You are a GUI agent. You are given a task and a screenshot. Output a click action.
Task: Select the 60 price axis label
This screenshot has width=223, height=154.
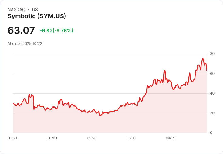click(x=212, y=74)
